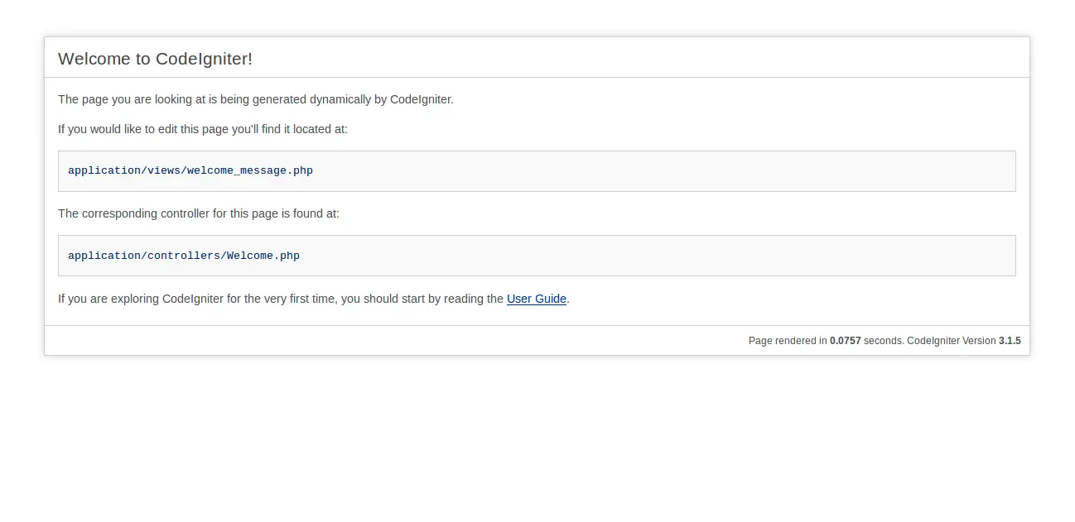Click the "If you are exploring CodeIgniter" sentence
The image size is (1075, 522).
tap(314, 299)
